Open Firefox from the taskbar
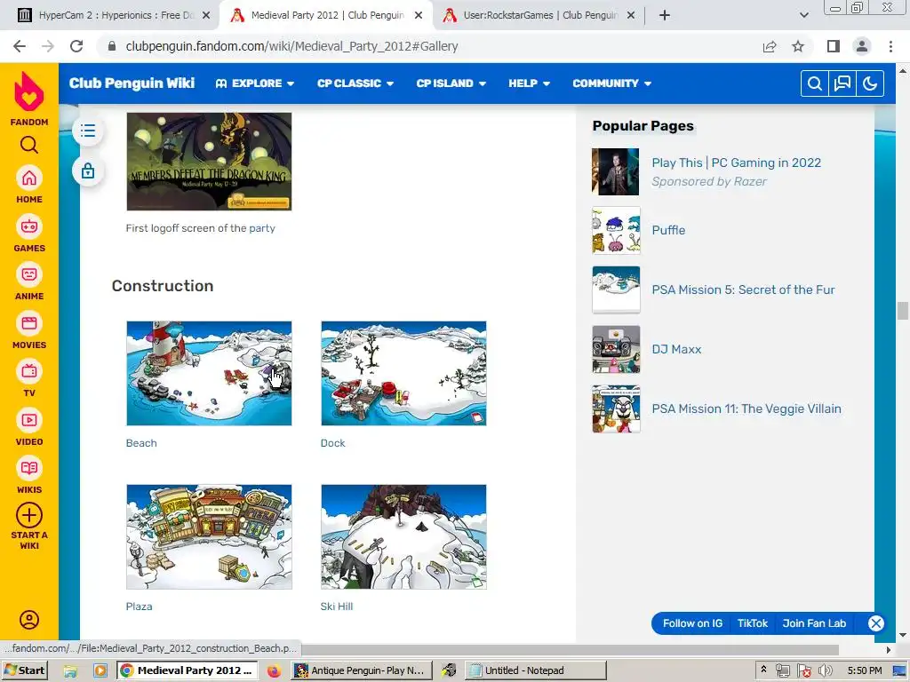Screen dimensions: 910x682 click(x=274, y=671)
